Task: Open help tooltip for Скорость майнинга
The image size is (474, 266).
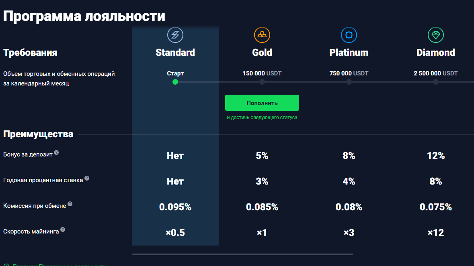Action: [x=63, y=229]
